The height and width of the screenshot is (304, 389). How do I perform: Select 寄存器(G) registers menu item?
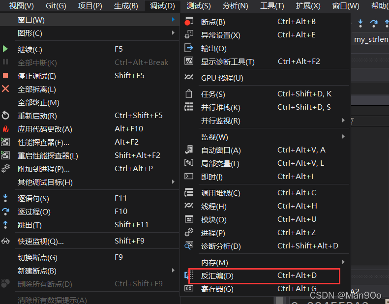tap(265, 289)
